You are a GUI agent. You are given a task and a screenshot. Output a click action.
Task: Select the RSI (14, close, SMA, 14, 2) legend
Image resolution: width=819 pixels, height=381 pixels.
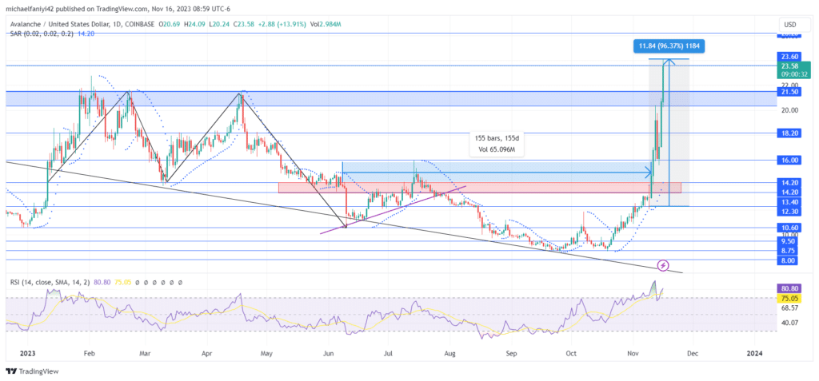pyautogui.click(x=50, y=283)
